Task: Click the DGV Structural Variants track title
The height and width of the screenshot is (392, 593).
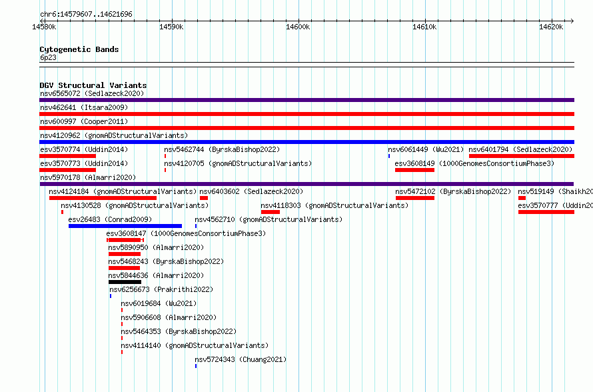Action: [x=93, y=85]
